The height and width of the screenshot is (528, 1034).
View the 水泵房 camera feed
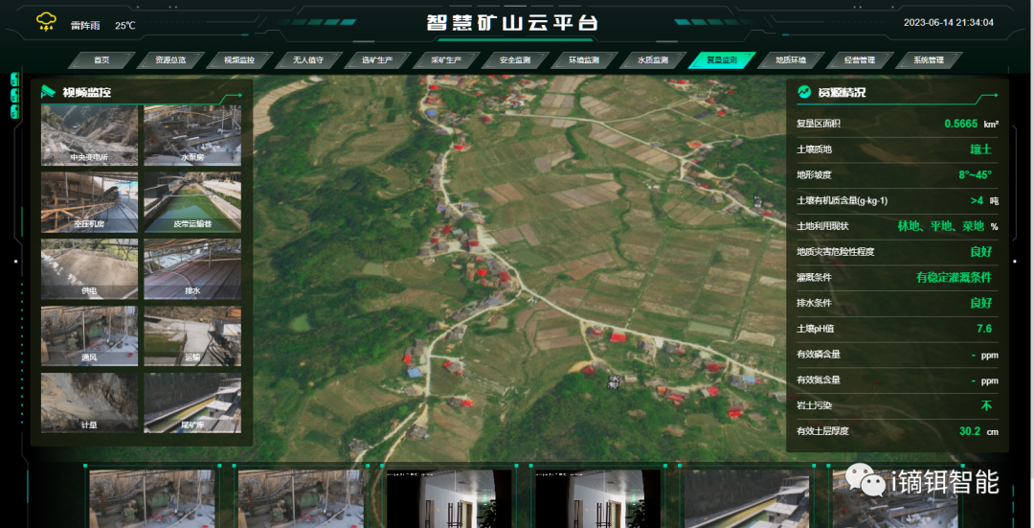(x=192, y=135)
